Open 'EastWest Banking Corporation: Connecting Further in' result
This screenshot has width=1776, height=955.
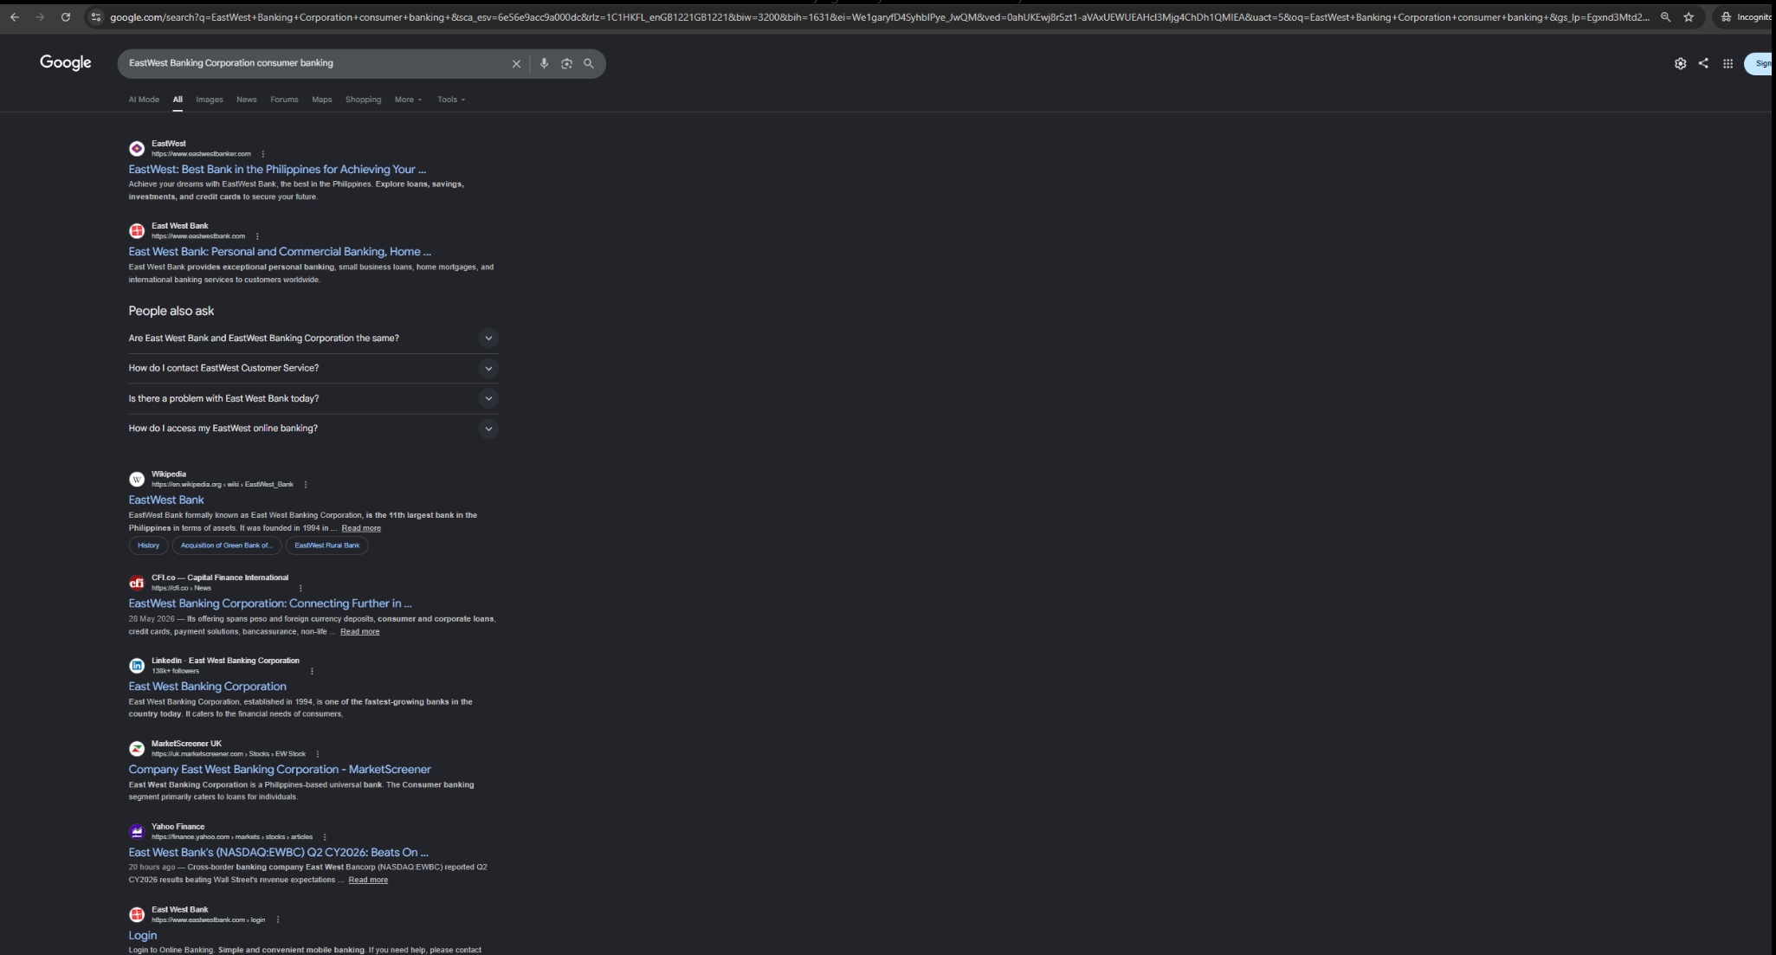tap(270, 603)
